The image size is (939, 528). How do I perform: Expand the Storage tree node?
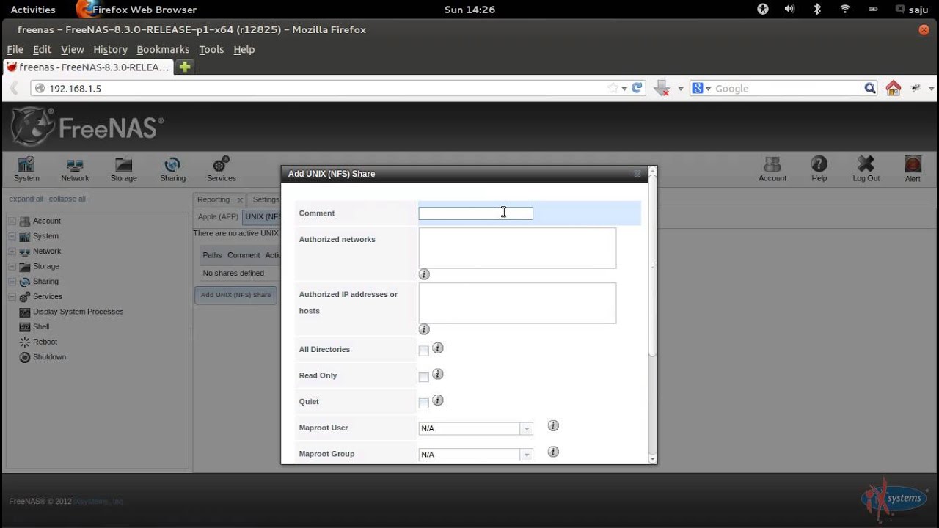(12, 266)
